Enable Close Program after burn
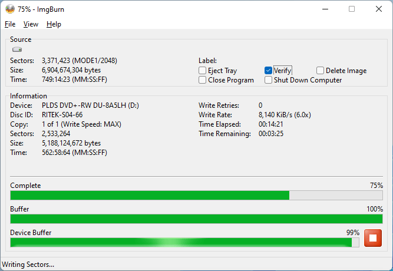This screenshot has height=271, width=393. pos(203,80)
